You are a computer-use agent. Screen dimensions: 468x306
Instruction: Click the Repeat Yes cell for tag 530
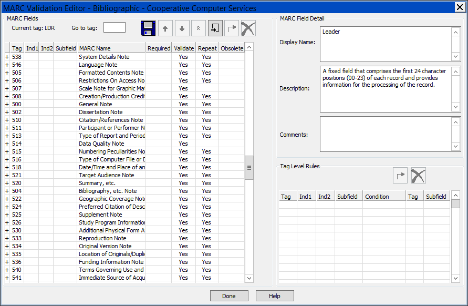point(206,230)
